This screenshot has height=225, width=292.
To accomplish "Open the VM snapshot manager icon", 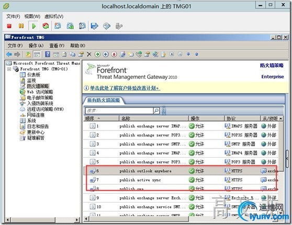I will [82, 26].
